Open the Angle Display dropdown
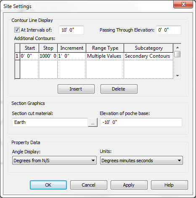Viewport: 196px width, 198px height. [x=54, y=161]
